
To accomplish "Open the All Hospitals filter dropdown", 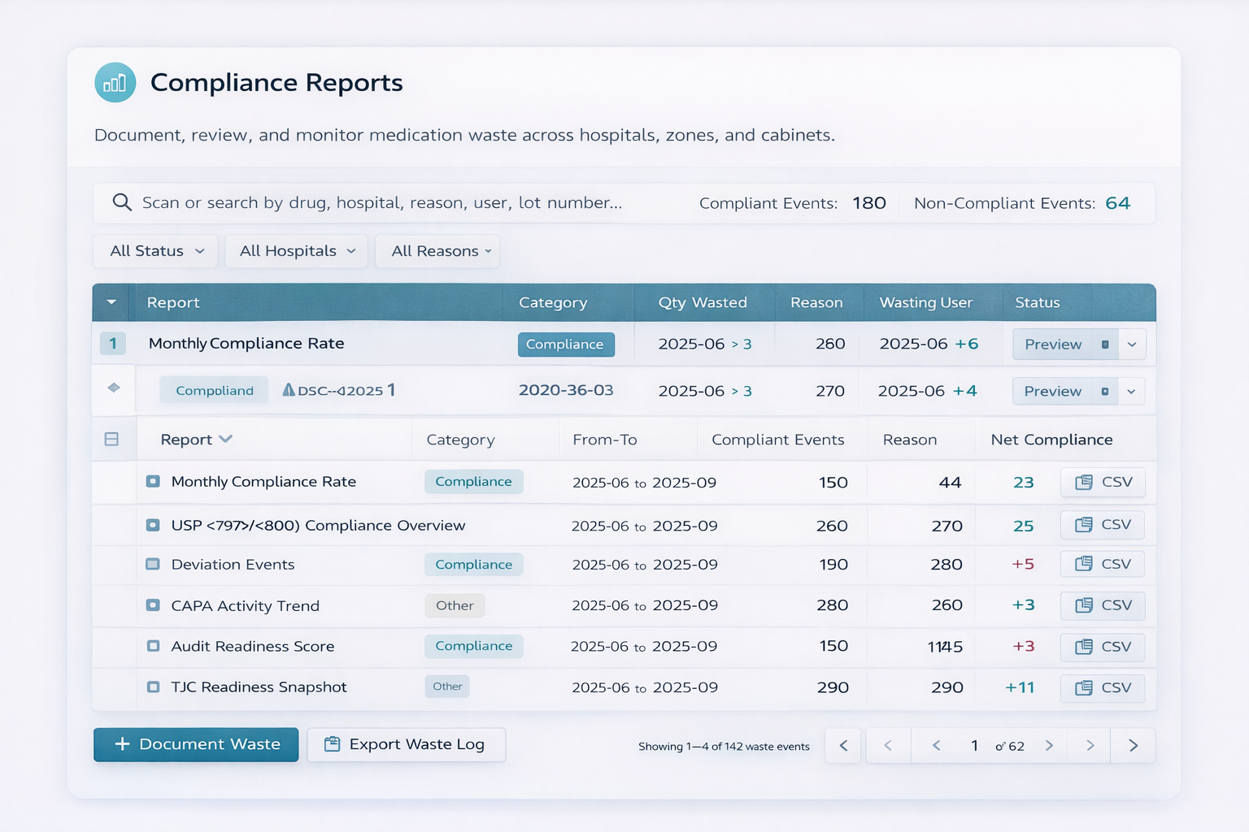I will pos(296,251).
